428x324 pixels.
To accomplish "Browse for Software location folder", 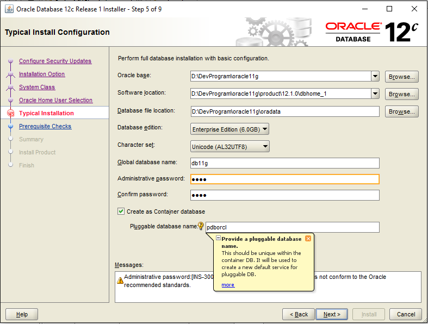I will point(401,94).
